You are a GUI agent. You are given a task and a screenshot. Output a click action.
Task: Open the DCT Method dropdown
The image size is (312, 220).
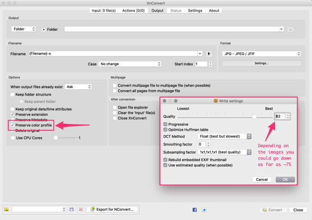click(224, 136)
